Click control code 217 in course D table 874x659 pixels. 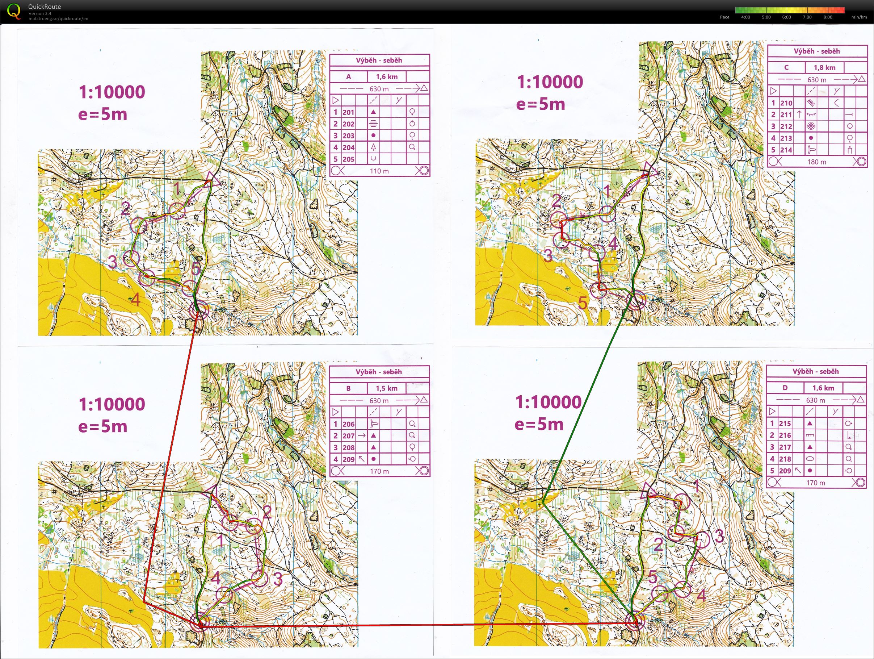(785, 447)
